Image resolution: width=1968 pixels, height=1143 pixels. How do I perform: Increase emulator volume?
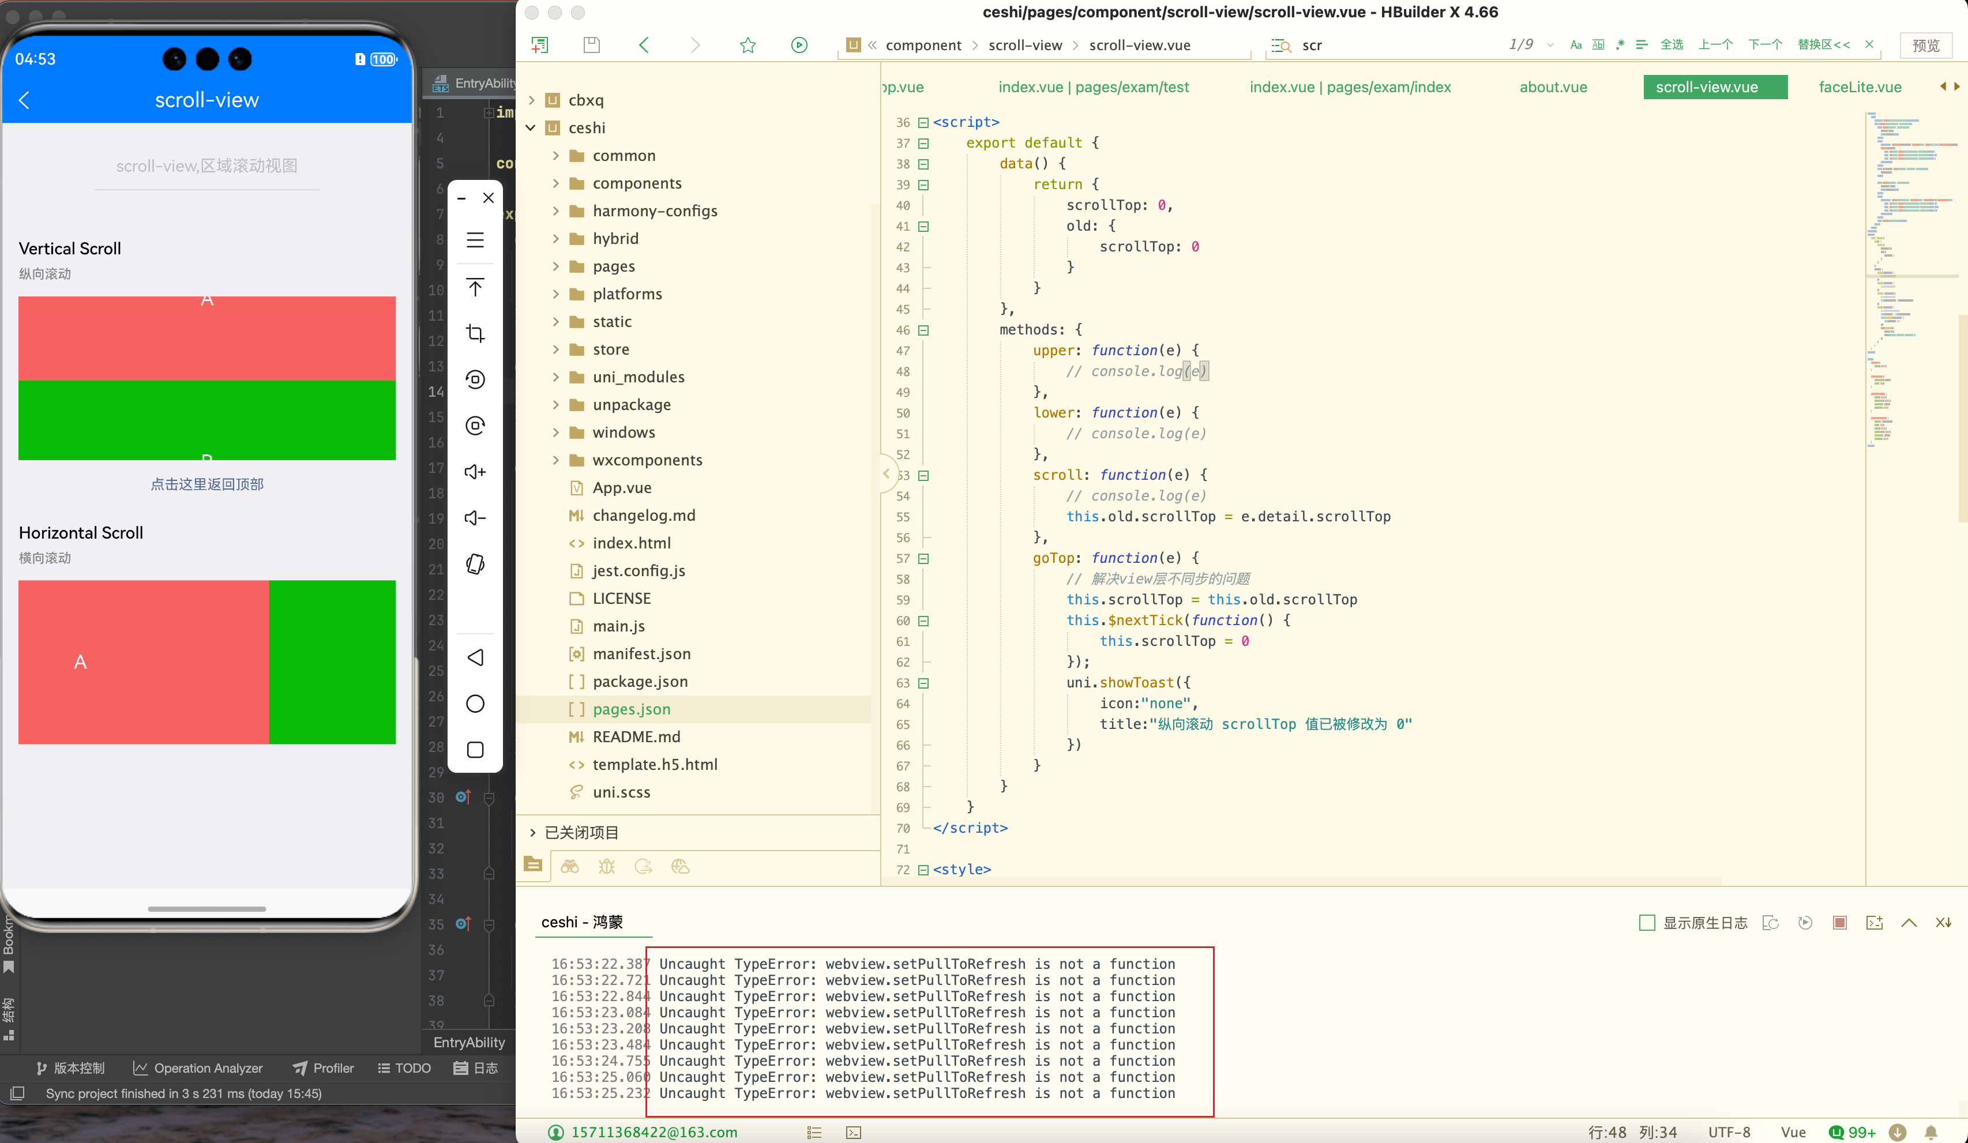pyautogui.click(x=476, y=472)
